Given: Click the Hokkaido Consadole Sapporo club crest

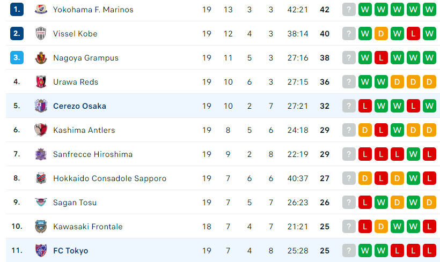Looking at the screenshot, I should 41,178.
